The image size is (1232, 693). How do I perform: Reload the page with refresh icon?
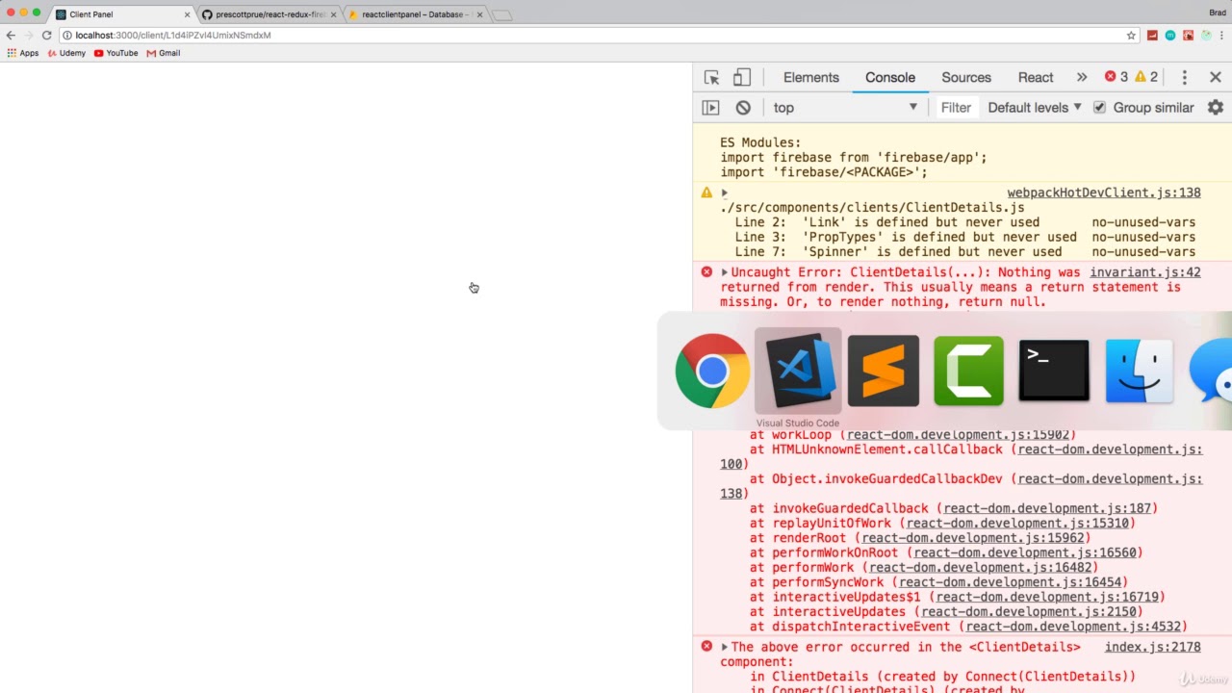[x=46, y=35]
